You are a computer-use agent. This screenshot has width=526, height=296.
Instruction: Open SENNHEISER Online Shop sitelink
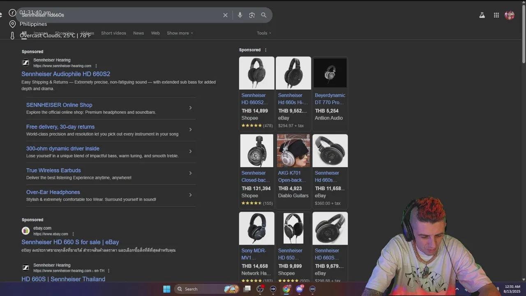point(59,105)
